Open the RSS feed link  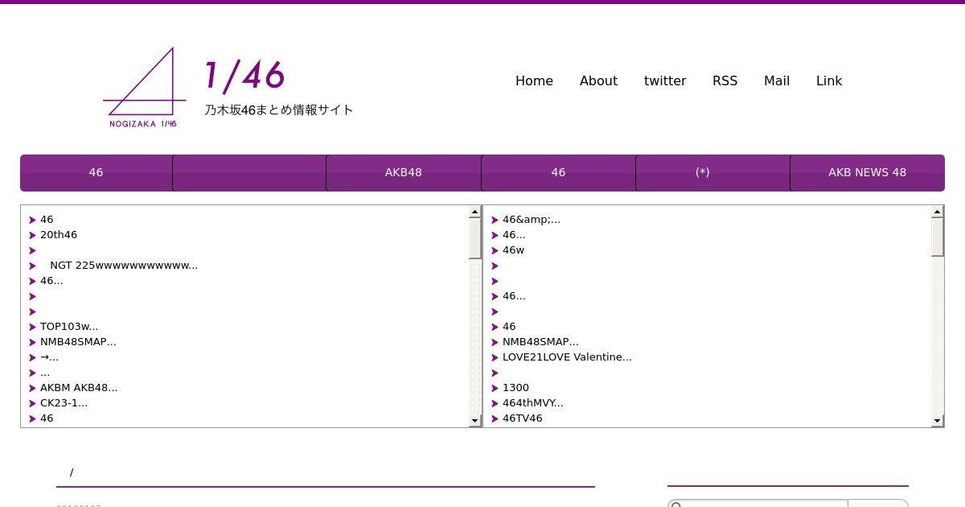(725, 80)
